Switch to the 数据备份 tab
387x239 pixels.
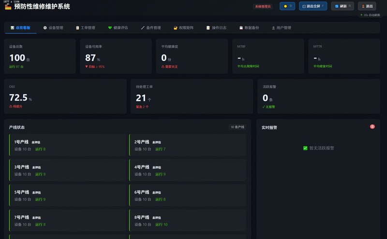click(x=249, y=28)
